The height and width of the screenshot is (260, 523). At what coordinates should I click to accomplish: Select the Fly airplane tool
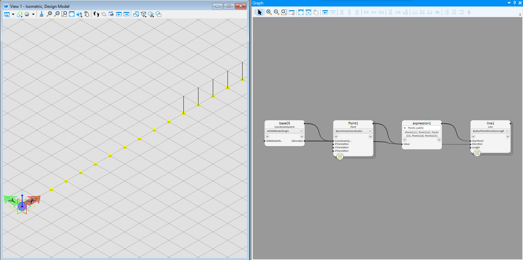104,14
